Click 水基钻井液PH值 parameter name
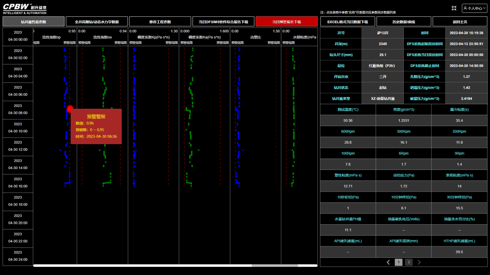 point(348,219)
